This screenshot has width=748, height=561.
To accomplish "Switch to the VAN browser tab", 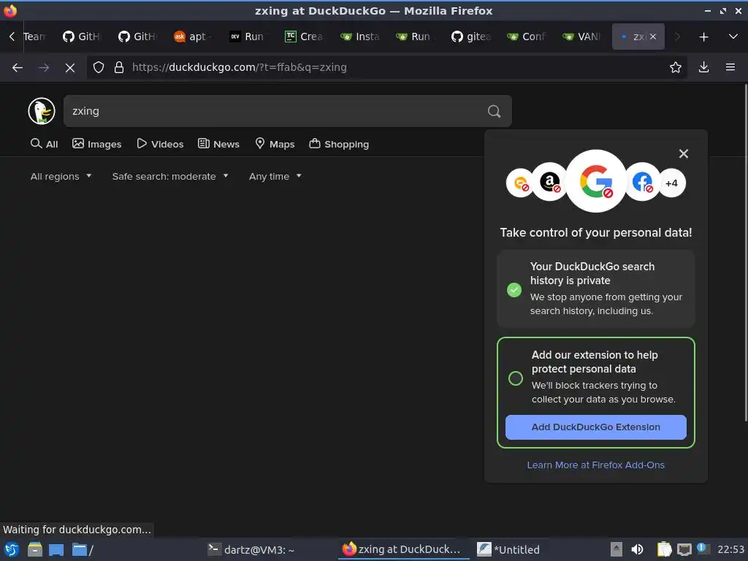I will pos(582,37).
